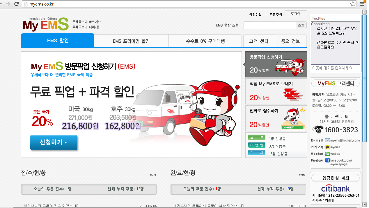Go to the 중요 정보 tab

coord(290,41)
